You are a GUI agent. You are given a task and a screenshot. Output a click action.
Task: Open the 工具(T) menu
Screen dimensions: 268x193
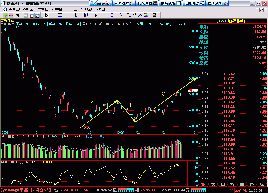click(x=72, y=9)
